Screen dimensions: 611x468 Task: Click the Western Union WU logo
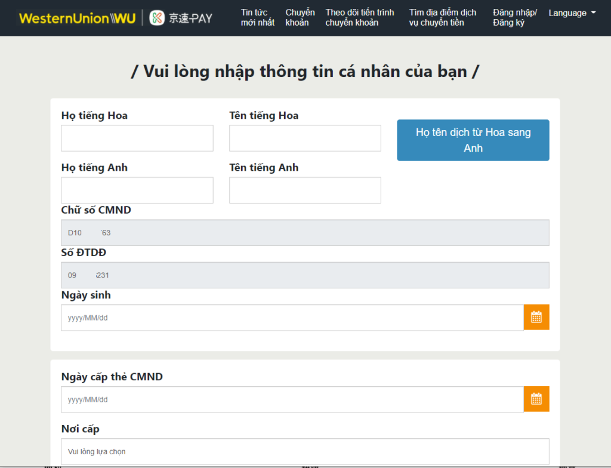[x=77, y=19]
